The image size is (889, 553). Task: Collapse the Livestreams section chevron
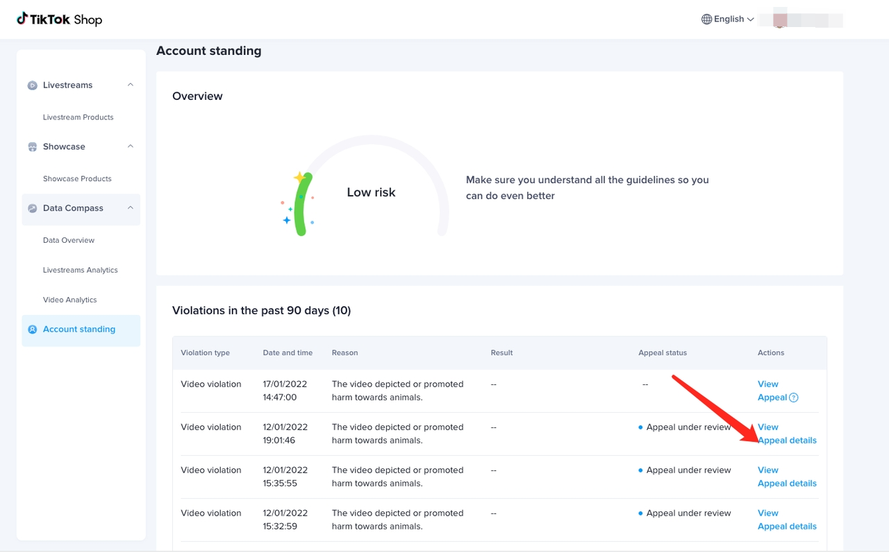click(130, 85)
